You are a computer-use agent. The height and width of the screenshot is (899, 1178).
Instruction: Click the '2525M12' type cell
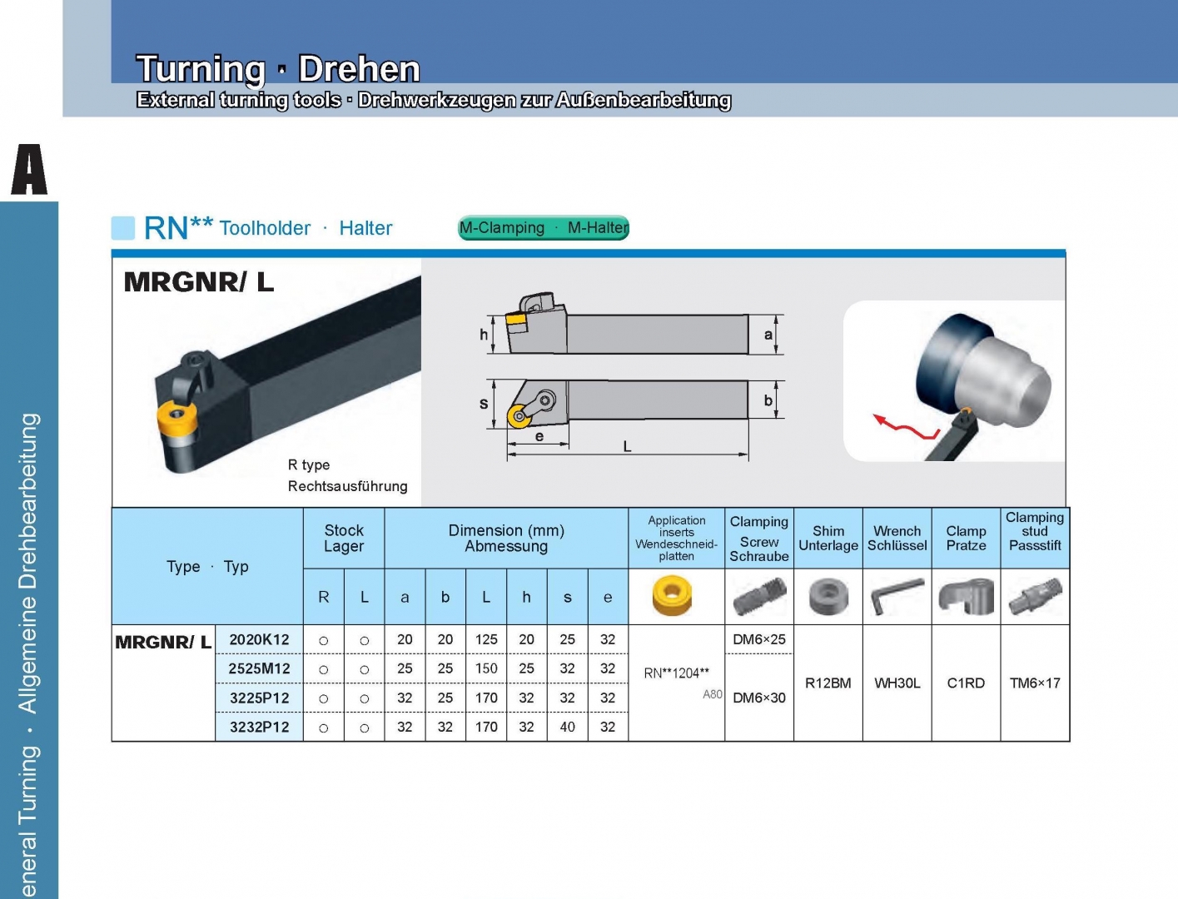pos(260,668)
